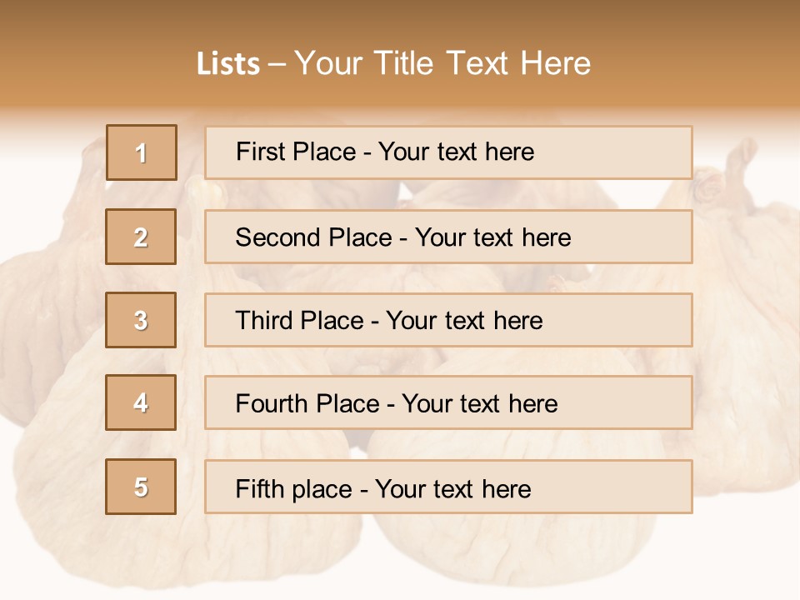The image size is (800, 600).
Task: Click the number 5 box
Action: [x=141, y=487]
